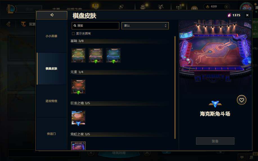Click the back arrow above the sidebar
258x161 pixels.
[x=52, y=15]
